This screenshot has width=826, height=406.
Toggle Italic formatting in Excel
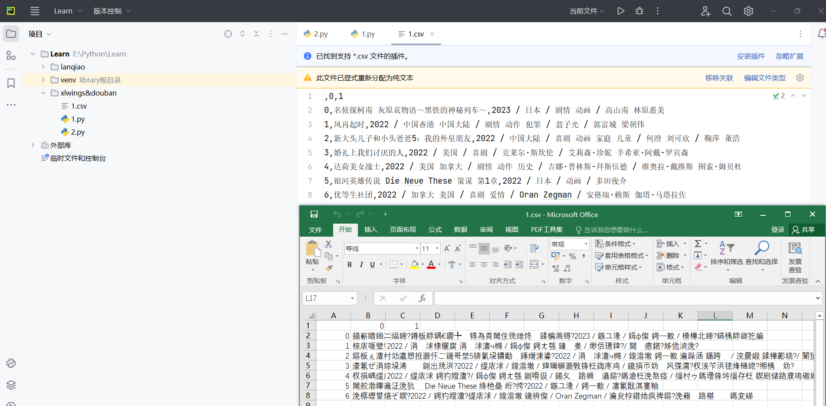(361, 264)
